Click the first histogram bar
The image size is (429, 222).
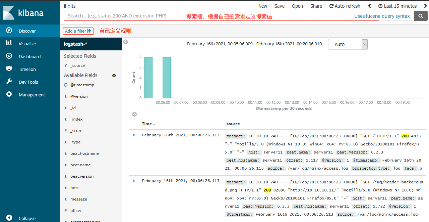[x=148, y=78]
